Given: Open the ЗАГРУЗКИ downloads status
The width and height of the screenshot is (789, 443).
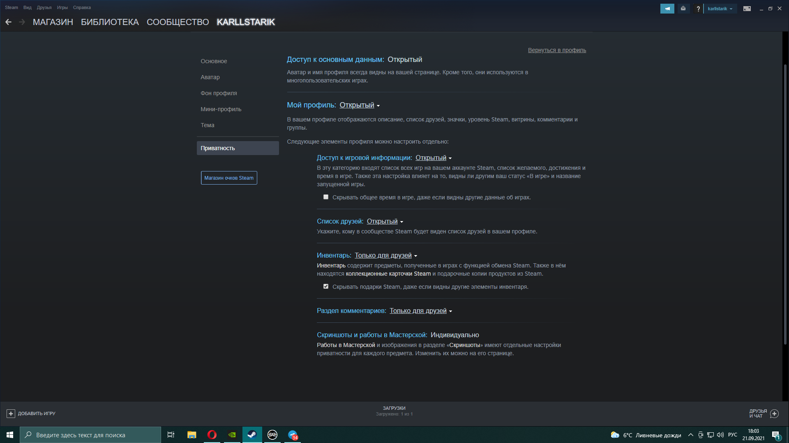Looking at the screenshot, I should tap(394, 411).
